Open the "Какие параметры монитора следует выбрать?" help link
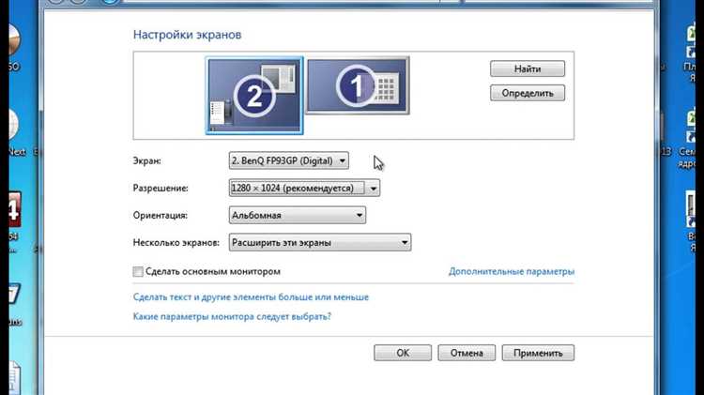Viewport: 704px width, 395px height. pos(232,316)
